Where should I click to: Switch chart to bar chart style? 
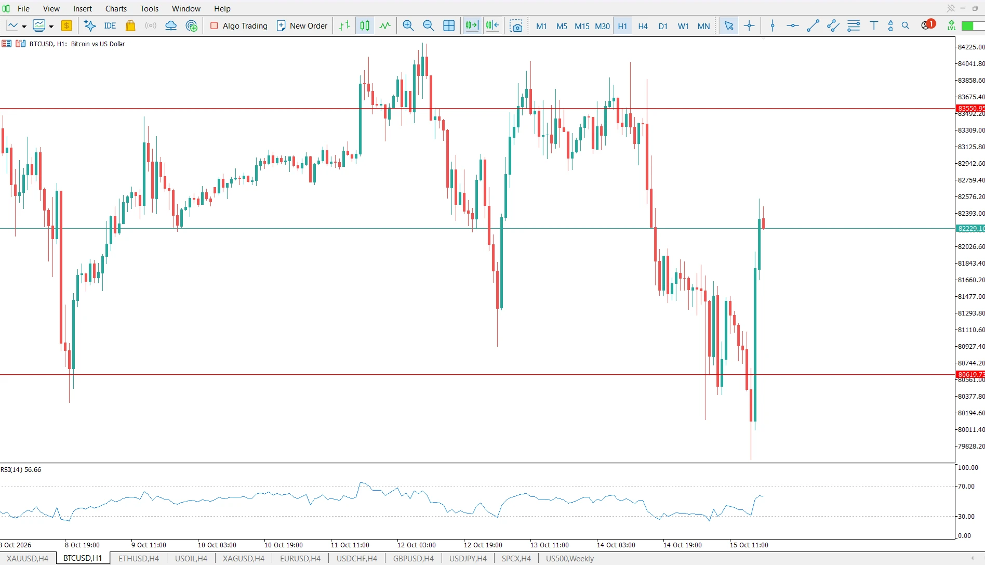tap(344, 25)
